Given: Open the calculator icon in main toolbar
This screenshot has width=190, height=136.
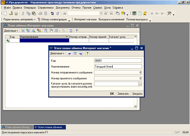Looking at the screenshot, I should point(134,14).
